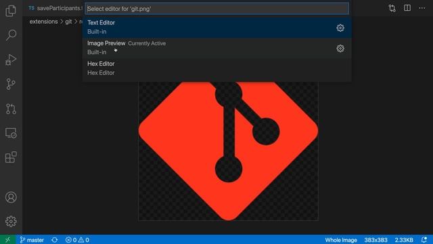433x244 pixels.
Task: Click the 2.33KB file size entry
Action: click(x=404, y=240)
